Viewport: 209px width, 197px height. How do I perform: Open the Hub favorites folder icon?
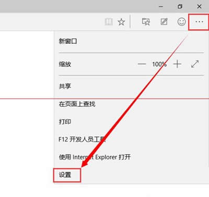pos(146,22)
